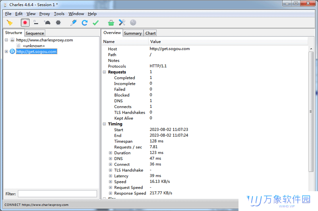Toggle breakpoints hexagon icon
This screenshot has width=318, height=211.
58,23
